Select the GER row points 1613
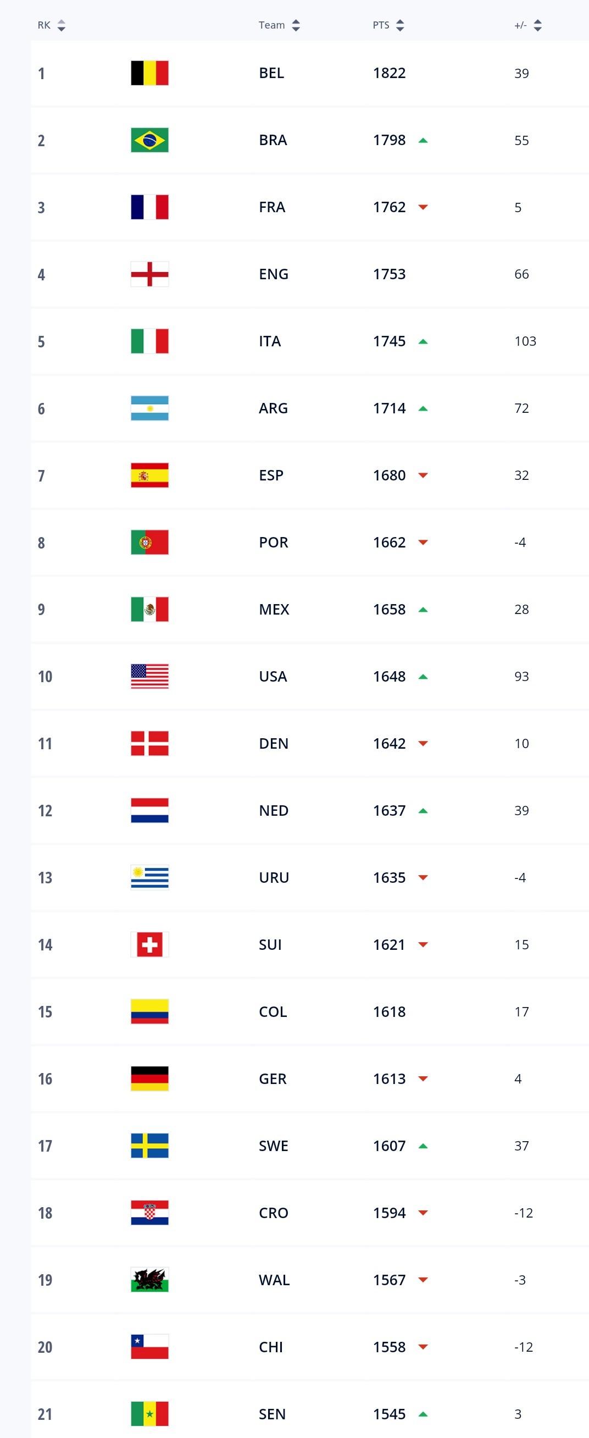Viewport: 589px width, 1438px height. (x=390, y=1078)
